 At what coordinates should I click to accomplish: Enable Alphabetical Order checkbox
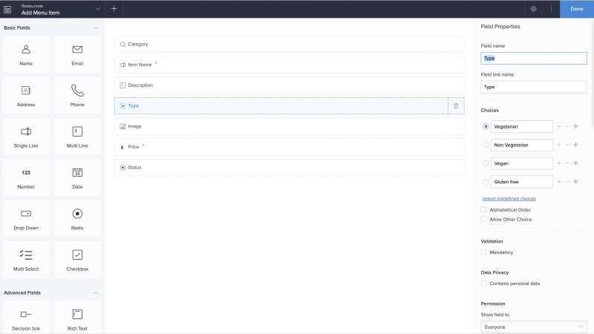[x=483, y=209]
